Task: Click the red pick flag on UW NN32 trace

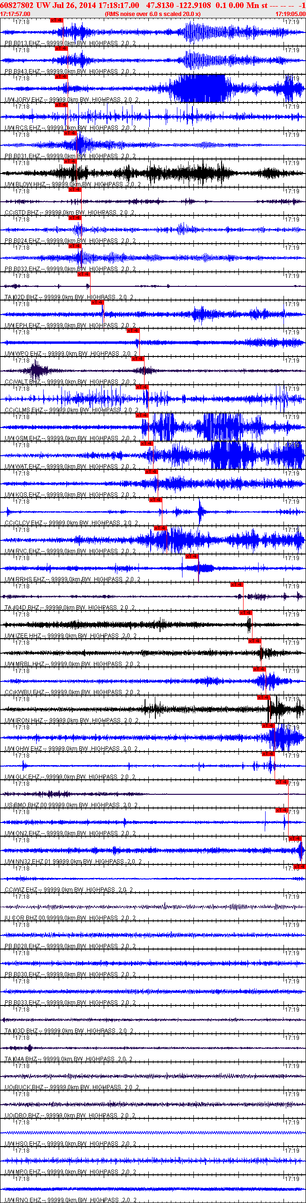Action: coord(295,839)
